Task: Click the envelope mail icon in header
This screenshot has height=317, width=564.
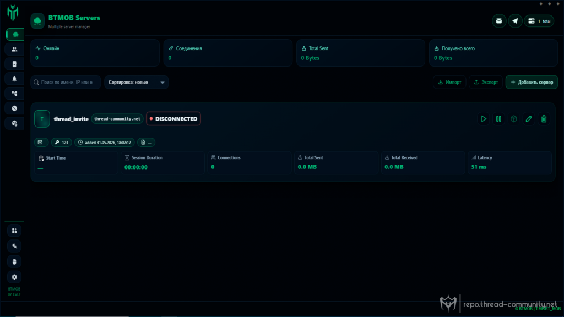Action: 499,21
